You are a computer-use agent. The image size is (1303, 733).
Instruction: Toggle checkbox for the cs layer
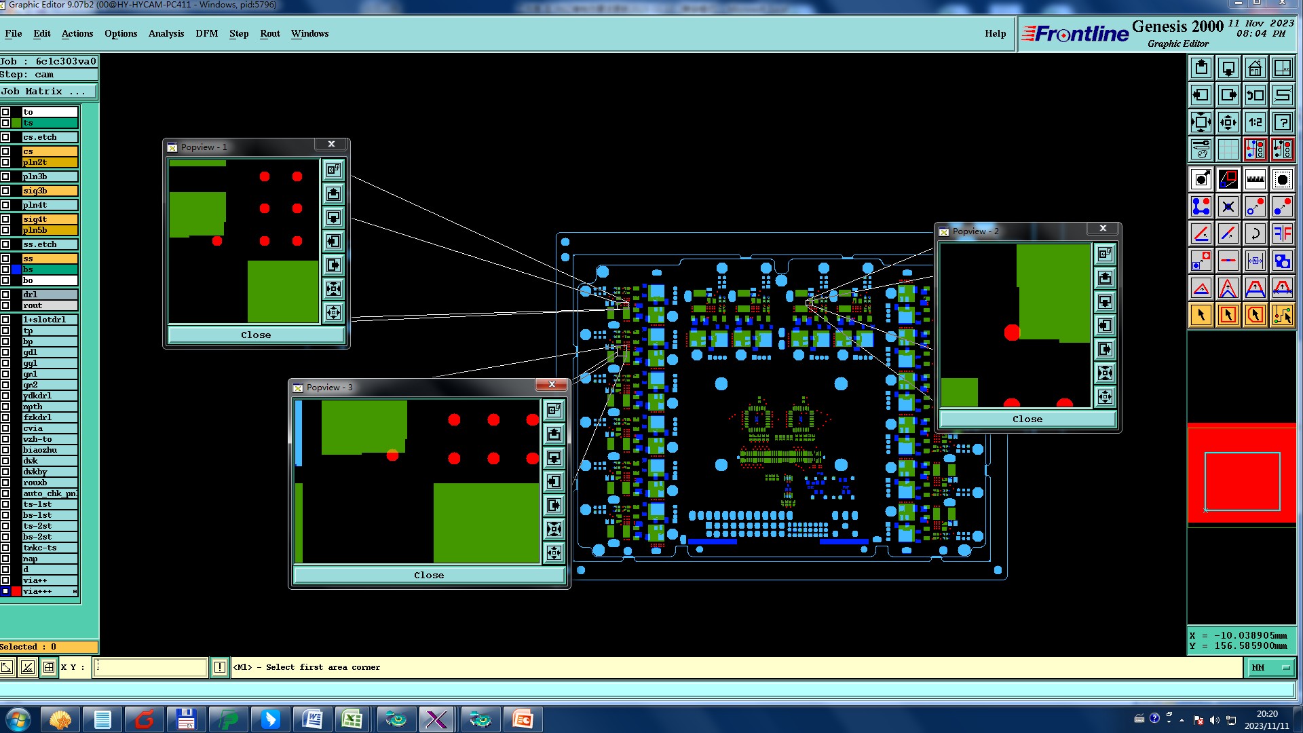pos(5,151)
